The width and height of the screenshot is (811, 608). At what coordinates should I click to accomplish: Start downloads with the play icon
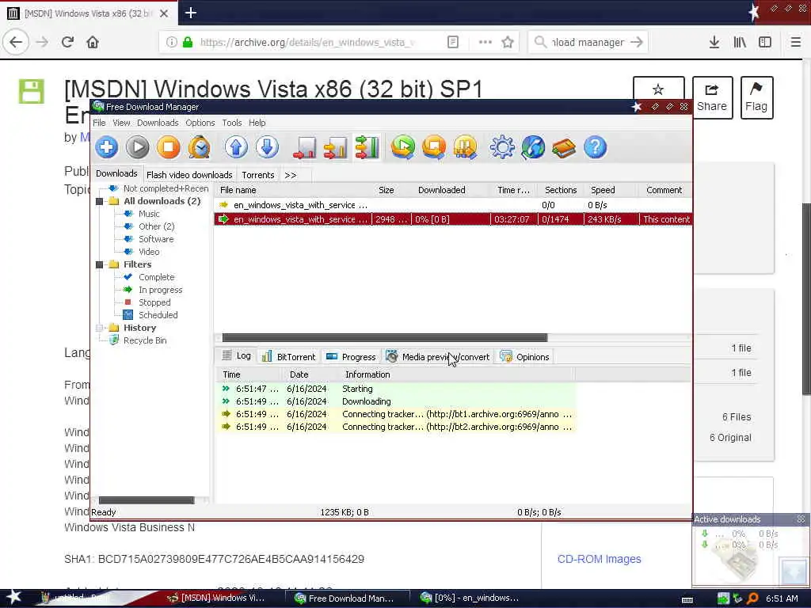(138, 147)
